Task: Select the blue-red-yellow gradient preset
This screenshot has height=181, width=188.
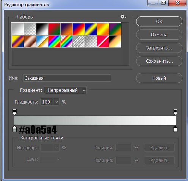Action: pos(79,29)
